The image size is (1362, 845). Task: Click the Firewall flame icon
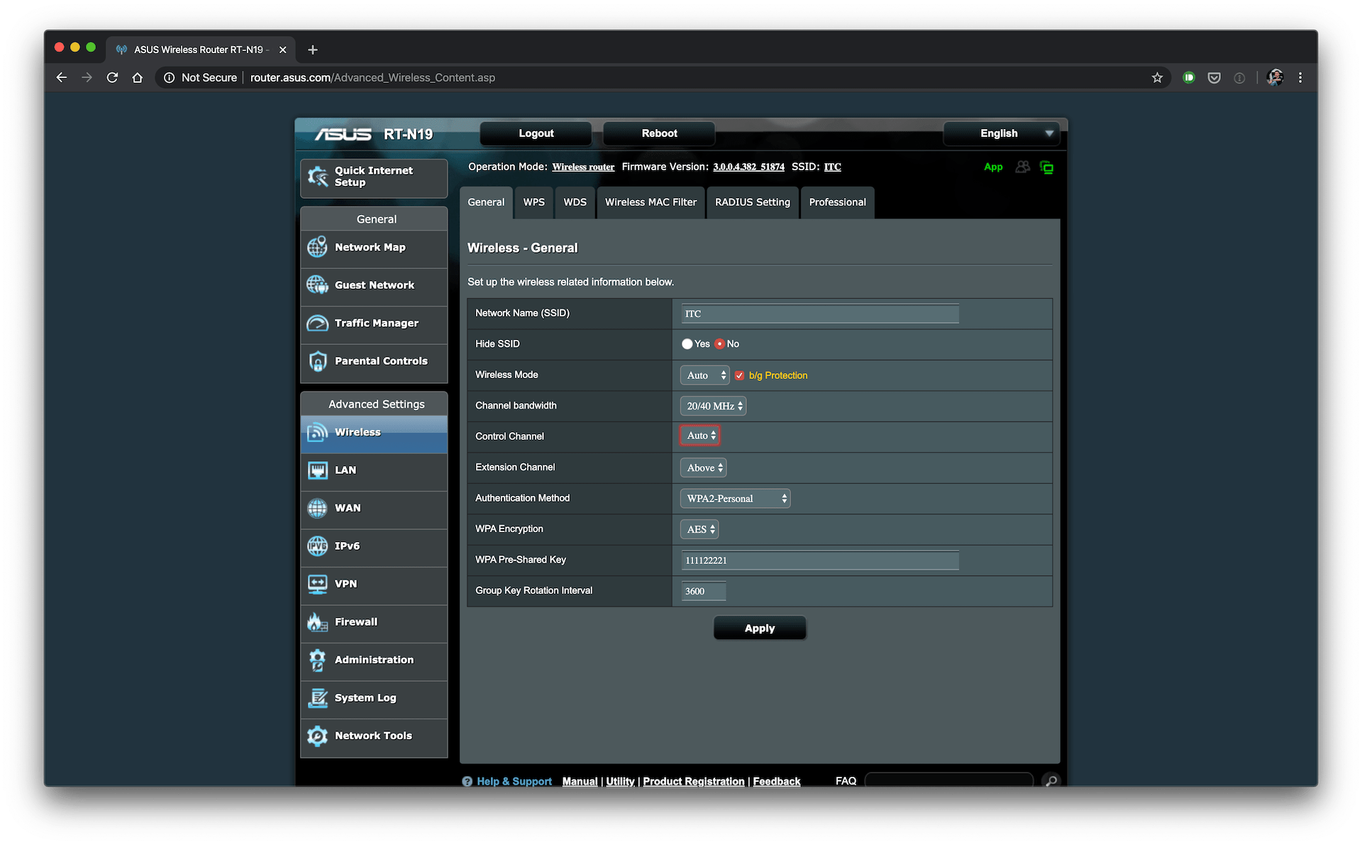tap(317, 622)
